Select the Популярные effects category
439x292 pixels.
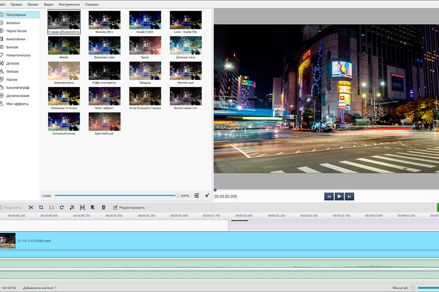point(20,15)
